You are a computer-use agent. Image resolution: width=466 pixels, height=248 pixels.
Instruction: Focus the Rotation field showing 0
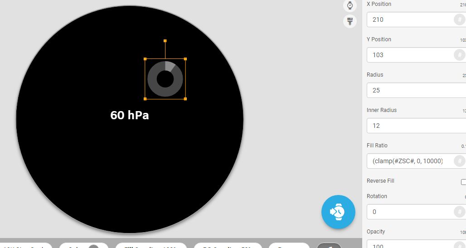pyautogui.click(x=411, y=212)
